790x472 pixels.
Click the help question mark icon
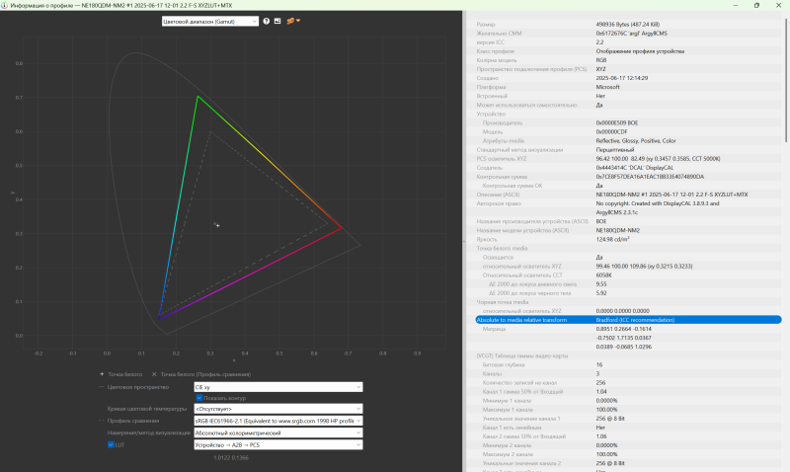267,21
